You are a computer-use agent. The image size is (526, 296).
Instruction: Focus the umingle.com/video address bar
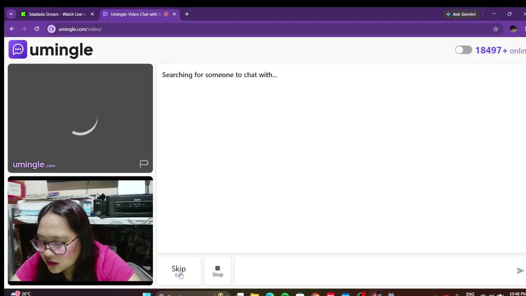coord(271,29)
